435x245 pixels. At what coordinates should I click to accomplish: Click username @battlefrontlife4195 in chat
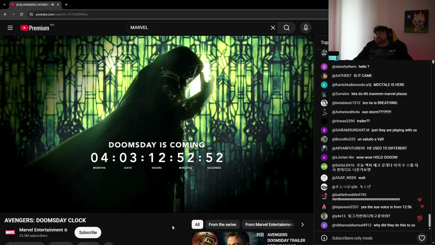pos(349,195)
